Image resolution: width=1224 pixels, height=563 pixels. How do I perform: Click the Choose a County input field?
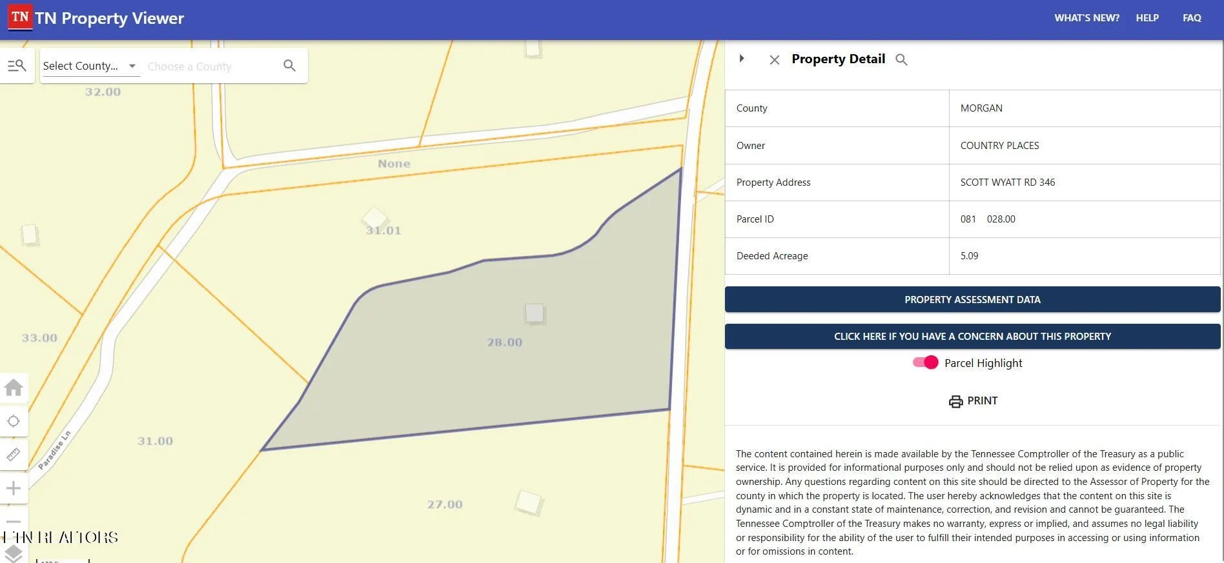[210, 66]
